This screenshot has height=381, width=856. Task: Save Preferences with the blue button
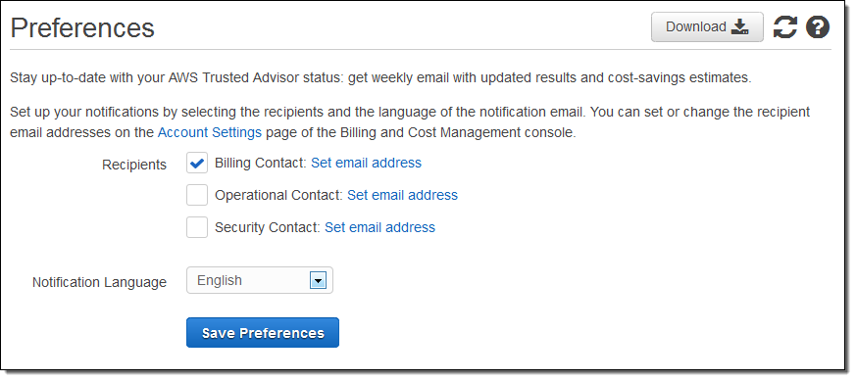pos(263,332)
